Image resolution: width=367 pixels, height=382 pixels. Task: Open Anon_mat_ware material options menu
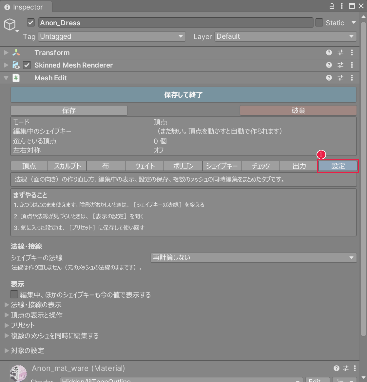(x=355, y=368)
